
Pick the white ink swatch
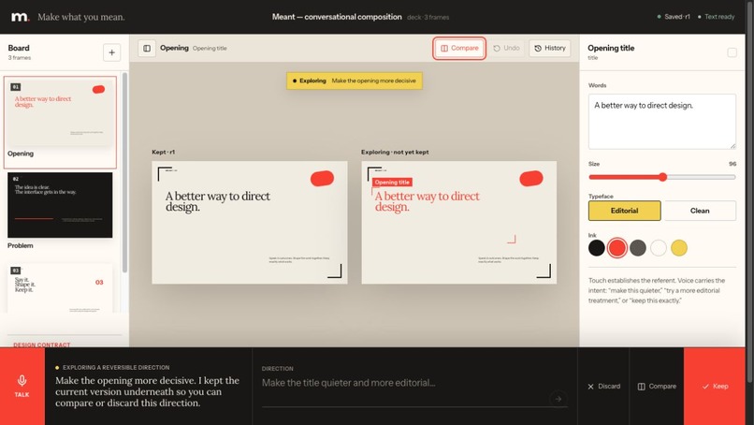pyautogui.click(x=659, y=248)
